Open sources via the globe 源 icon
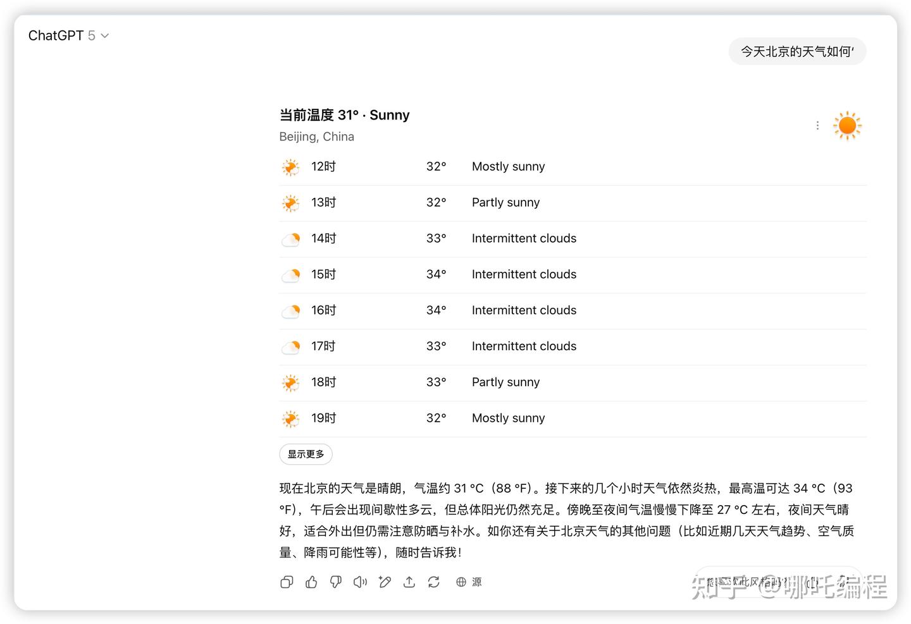 tap(468, 582)
